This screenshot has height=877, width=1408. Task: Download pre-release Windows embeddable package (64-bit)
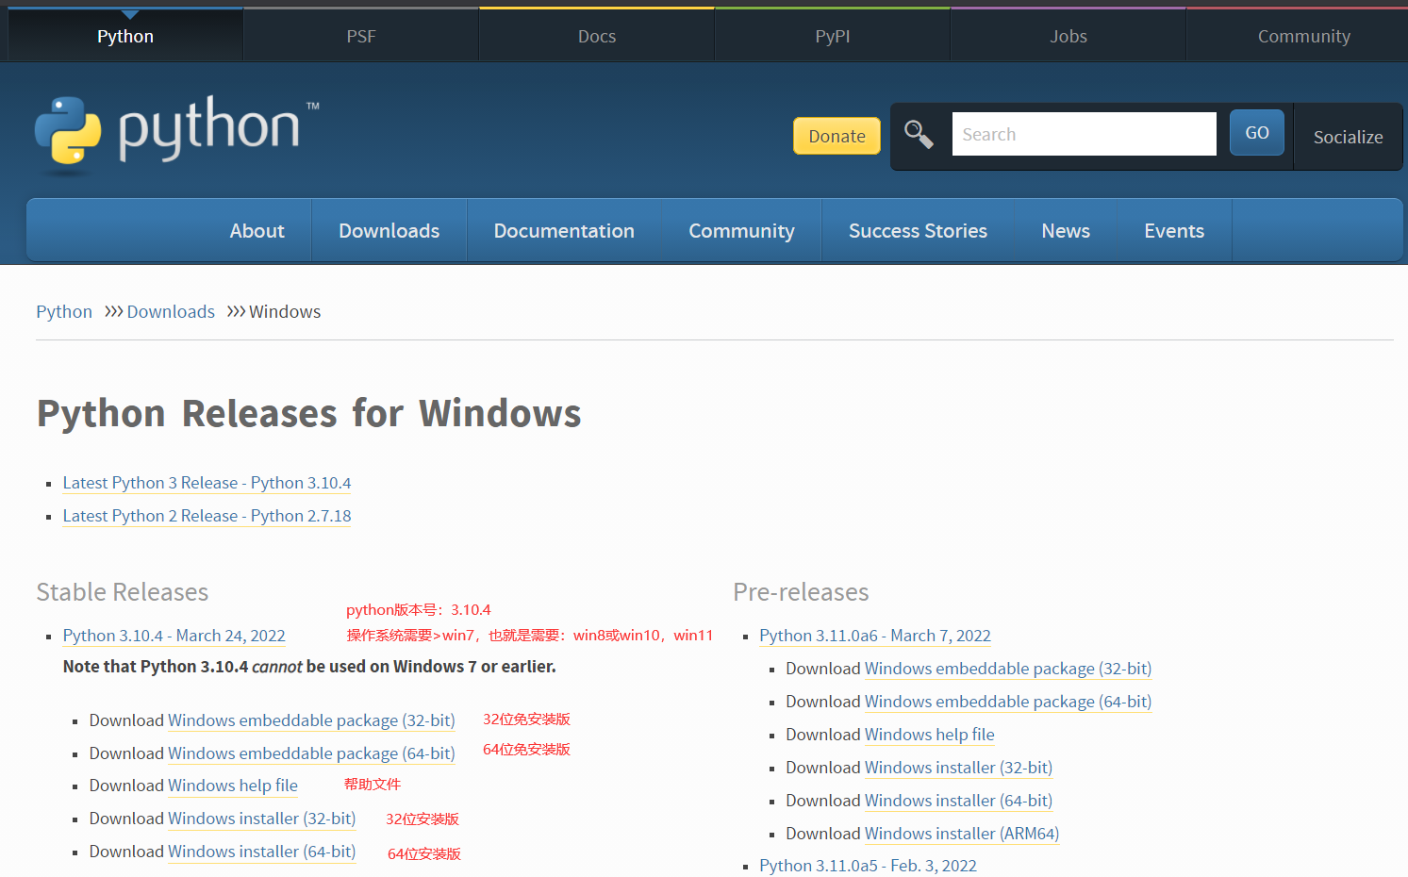coord(1008,702)
